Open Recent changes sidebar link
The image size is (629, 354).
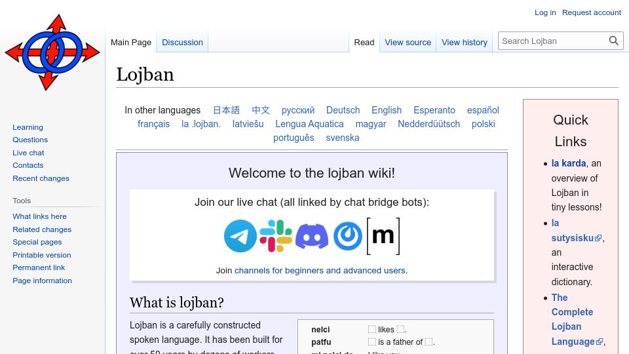[41, 178]
